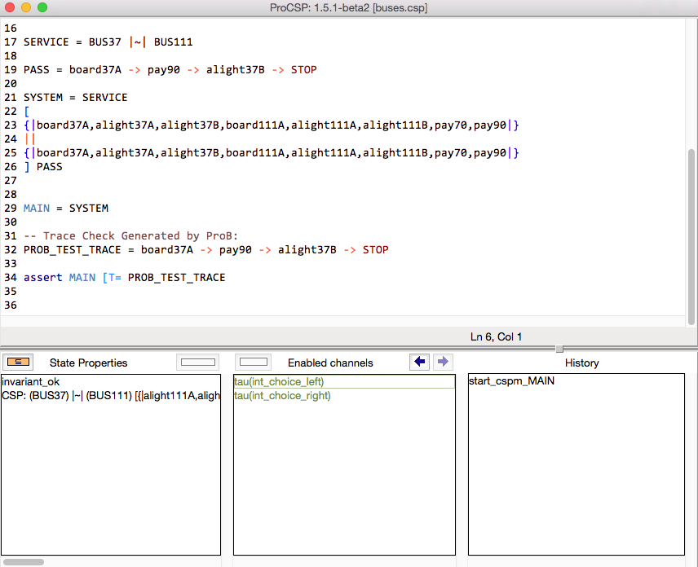The height and width of the screenshot is (567, 698).
Task: Minimize the window using the yellow button
Action: pyautogui.click(x=26, y=7)
